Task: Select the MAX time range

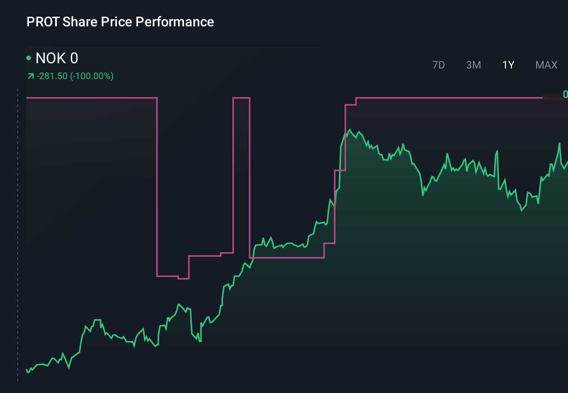Action: [x=546, y=65]
